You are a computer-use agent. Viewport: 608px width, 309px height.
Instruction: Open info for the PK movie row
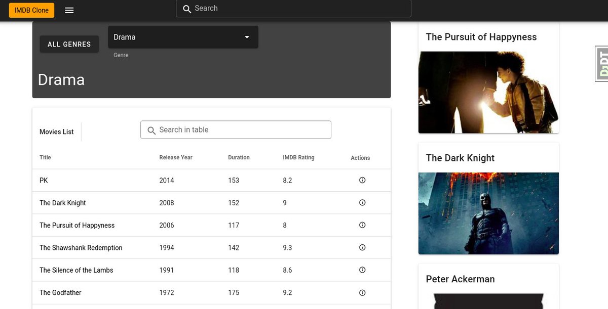[362, 180]
